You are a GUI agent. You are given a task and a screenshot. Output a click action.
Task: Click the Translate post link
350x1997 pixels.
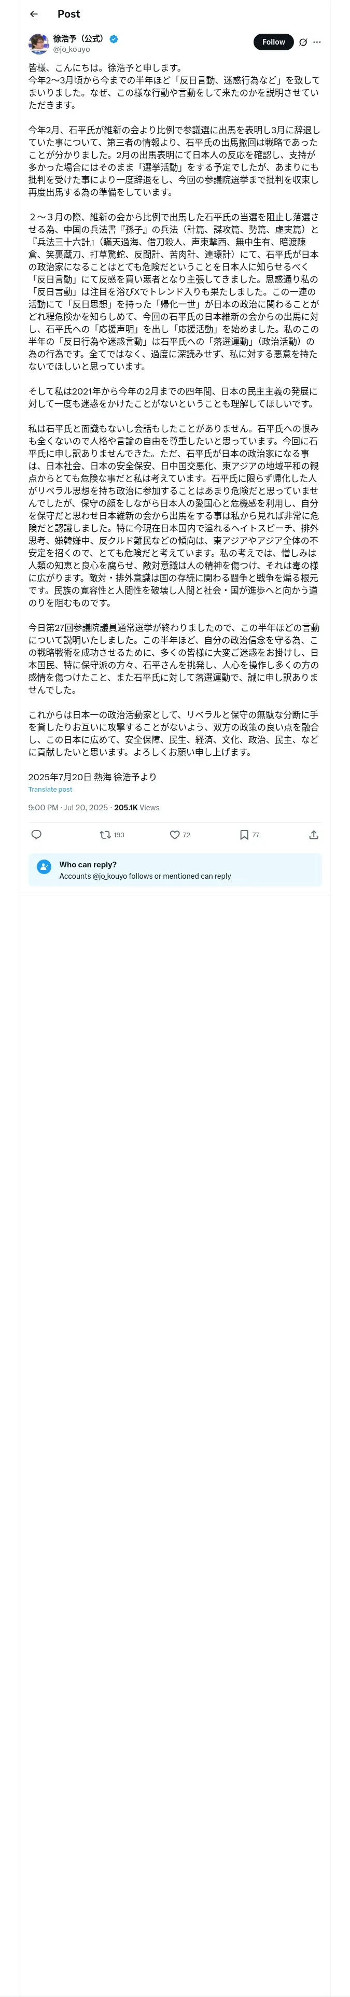coord(50,789)
